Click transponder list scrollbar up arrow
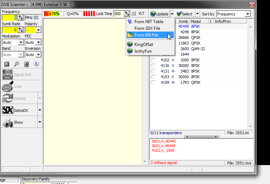 coord(250,27)
